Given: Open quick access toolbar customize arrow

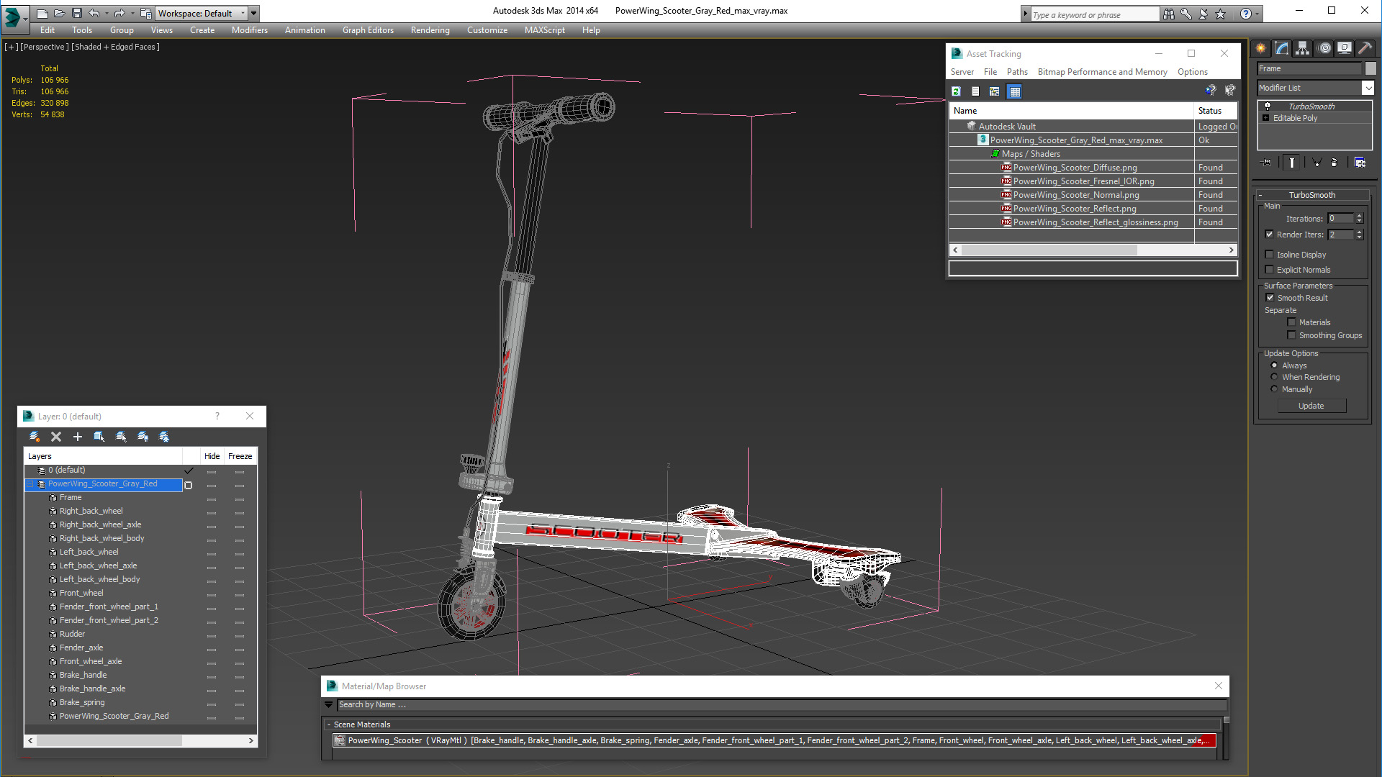Looking at the screenshot, I should 253,13.
